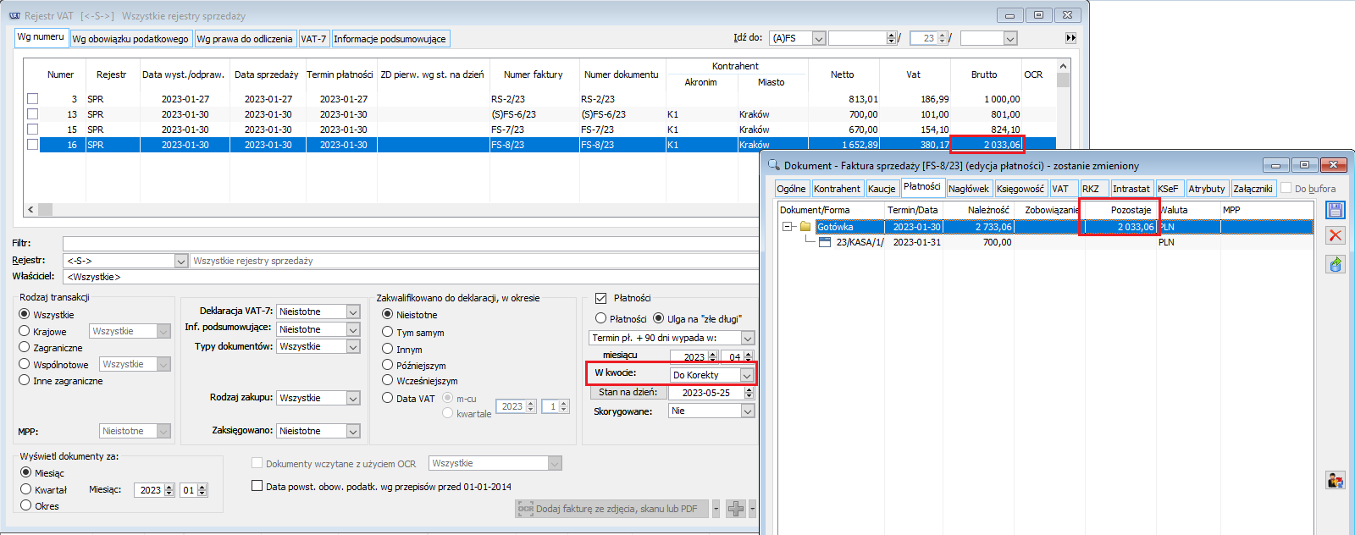Click the Termin płatności column header
Screen dimensions: 1355x535
(340, 74)
